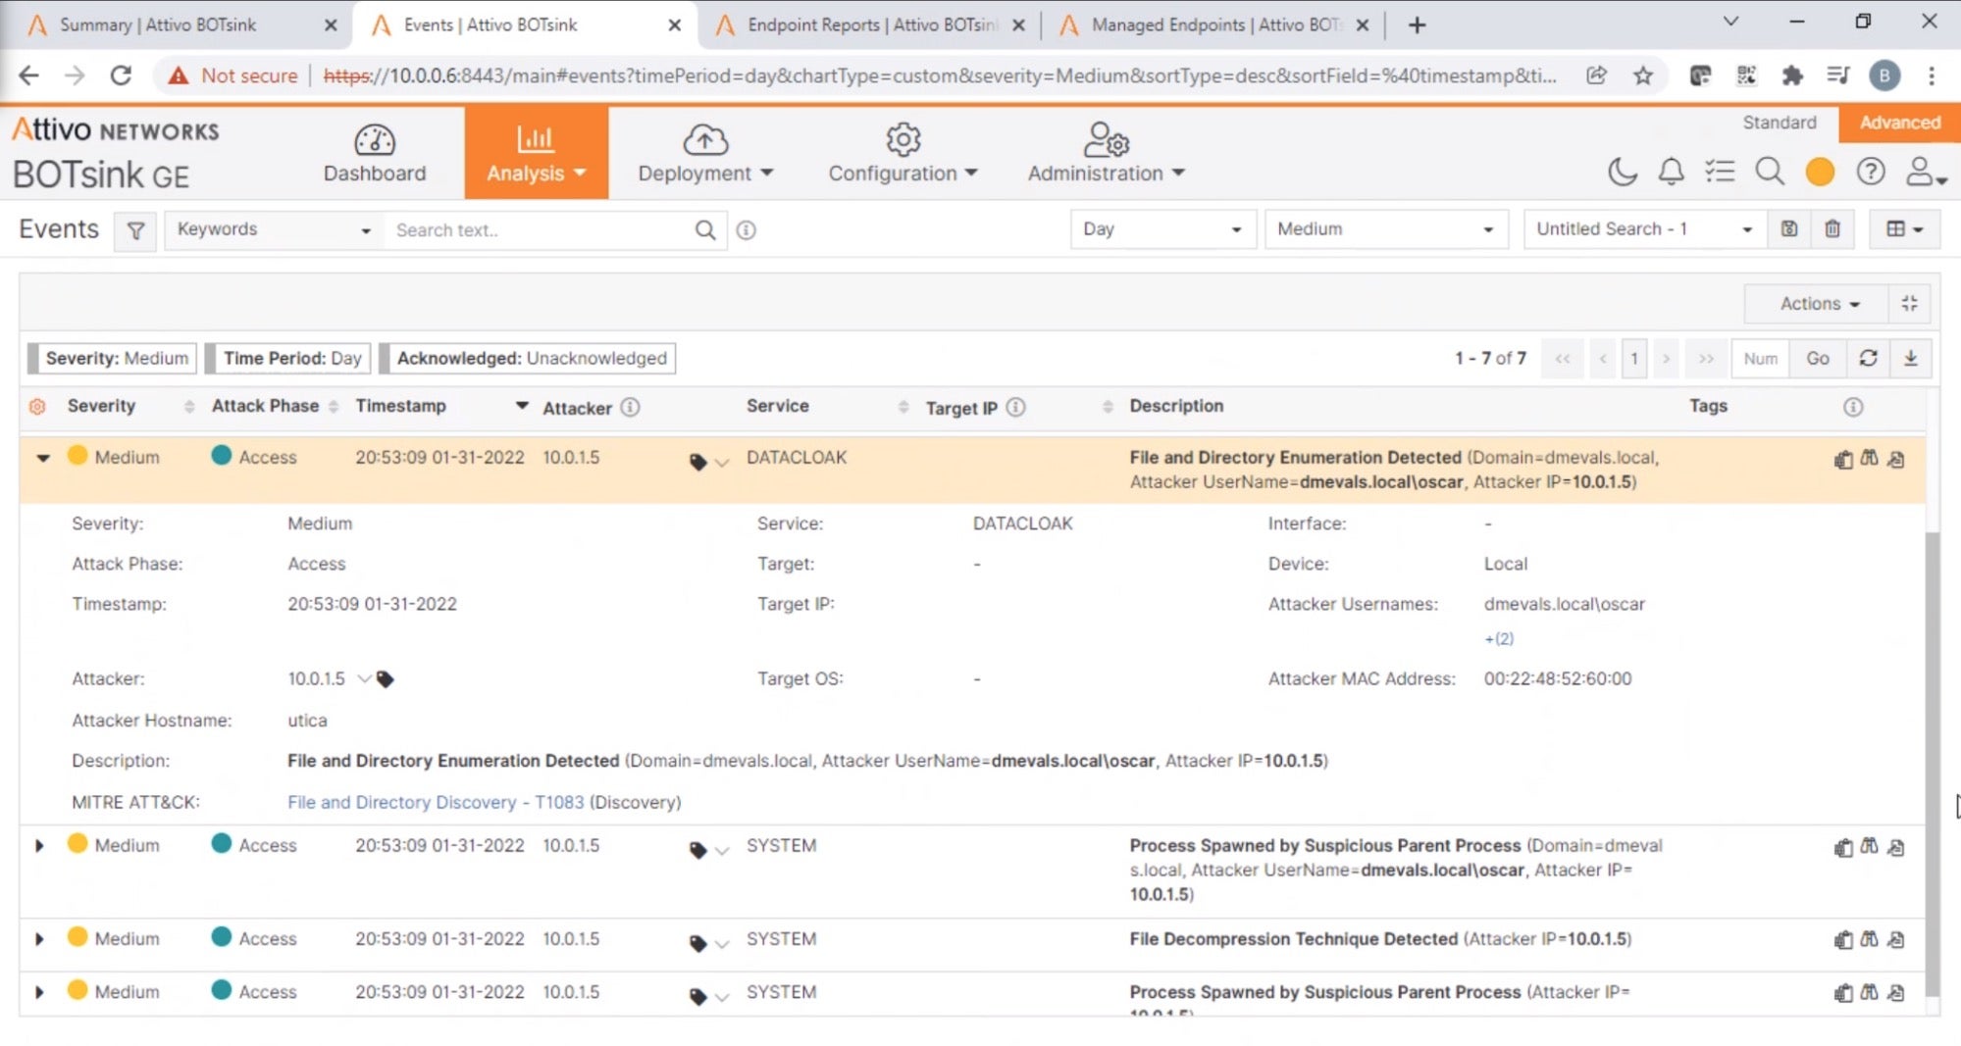Screen dimensions: 1961x1046
Task: Open notifications bell icon
Action: coord(1671,173)
